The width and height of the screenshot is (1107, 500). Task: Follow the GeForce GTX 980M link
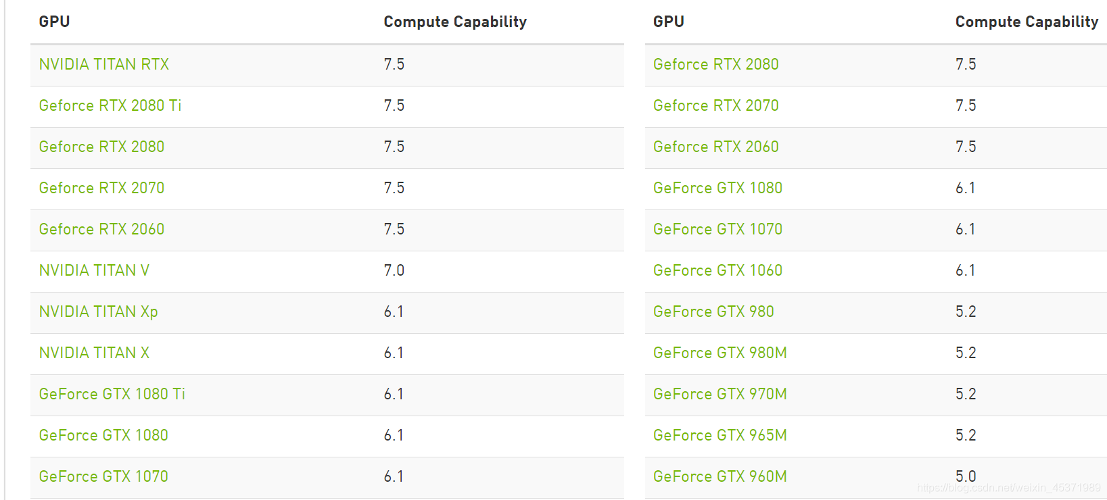720,353
